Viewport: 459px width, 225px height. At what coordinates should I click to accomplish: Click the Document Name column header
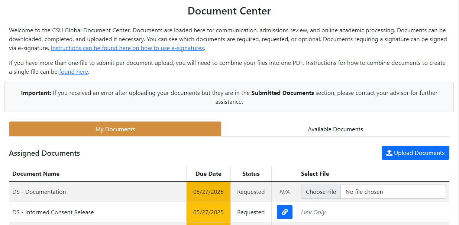36,173
